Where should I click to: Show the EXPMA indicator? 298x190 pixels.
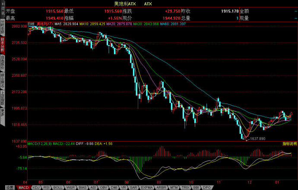(146, 187)
